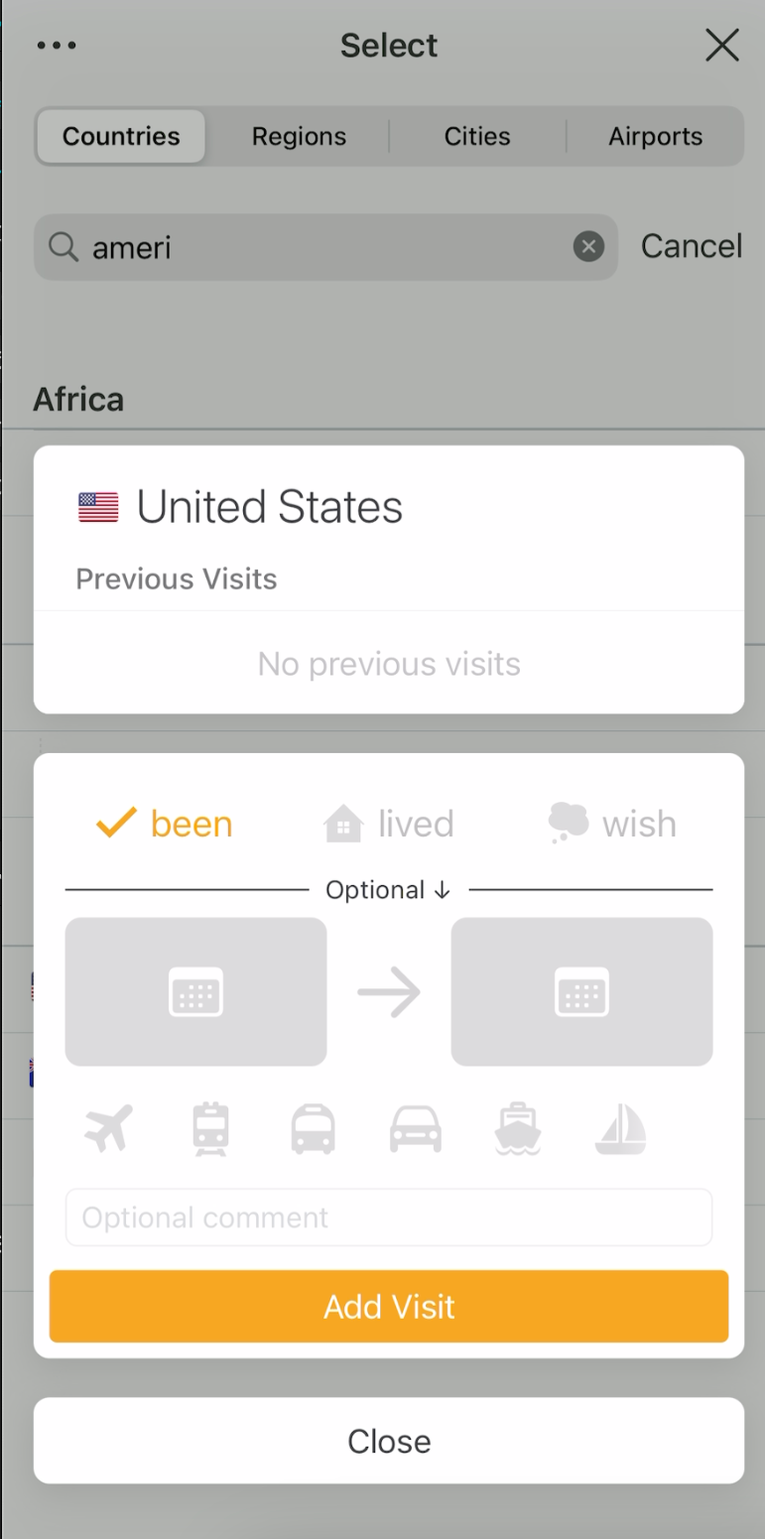Mark the country as 'lived'

pos(389,824)
